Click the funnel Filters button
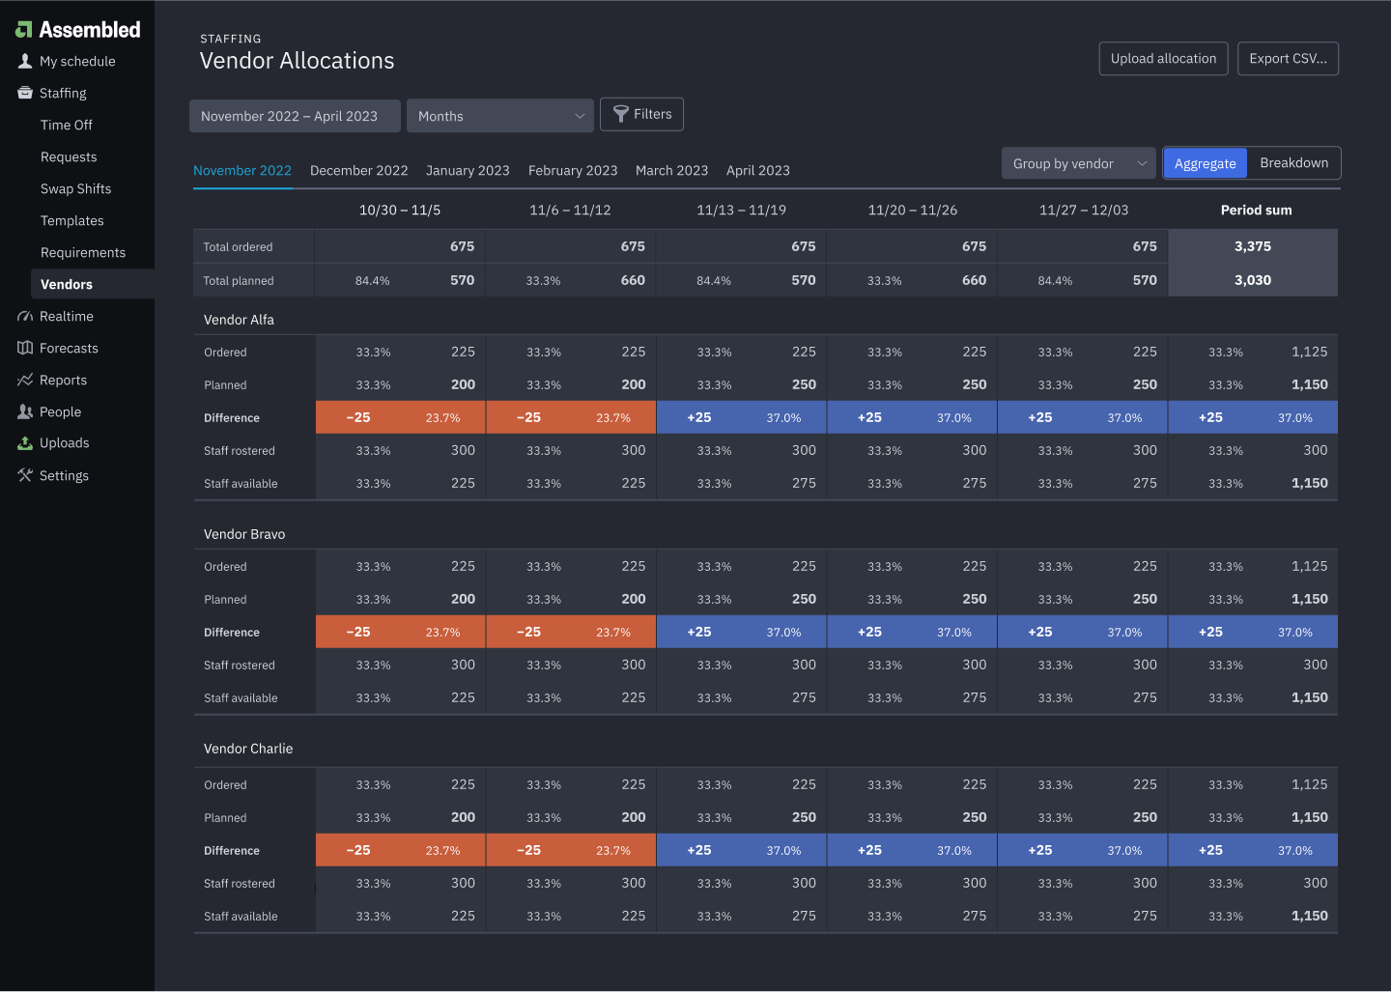The image size is (1391, 992). (x=641, y=114)
